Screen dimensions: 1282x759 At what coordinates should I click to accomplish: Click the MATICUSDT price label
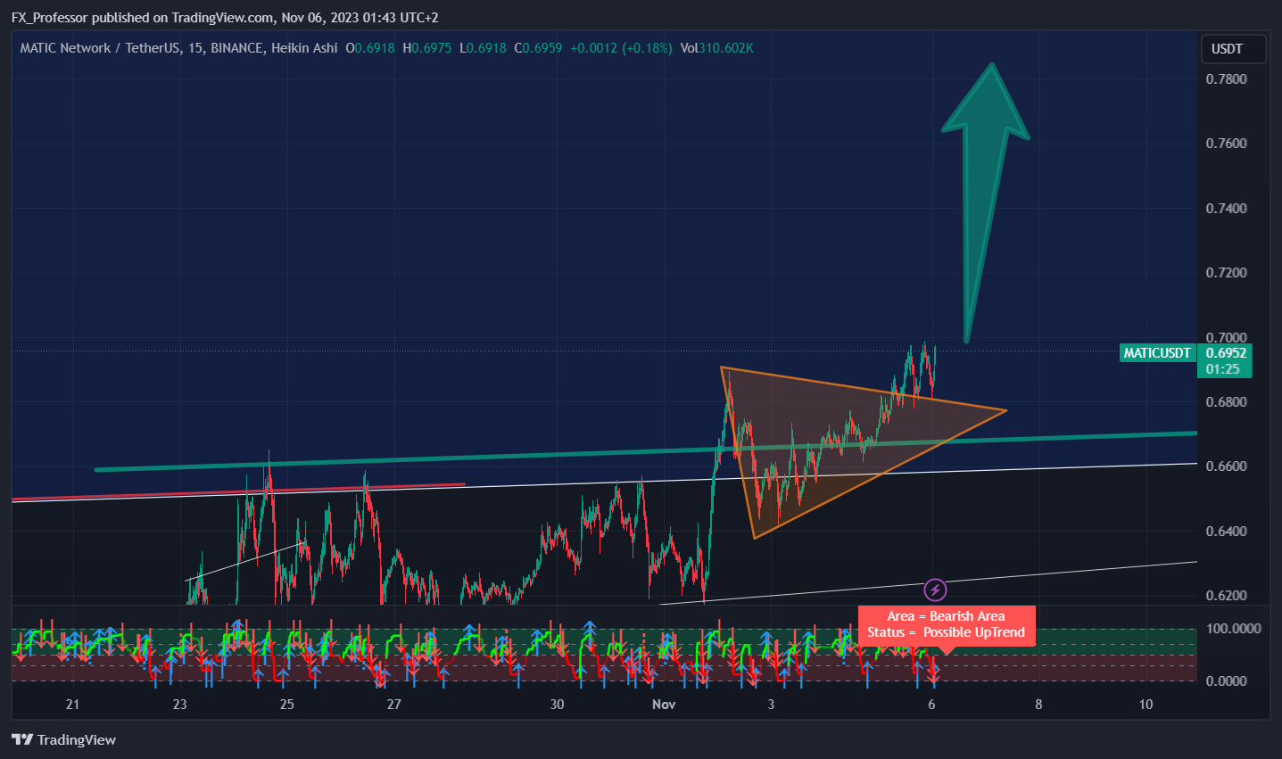tap(1157, 353)
